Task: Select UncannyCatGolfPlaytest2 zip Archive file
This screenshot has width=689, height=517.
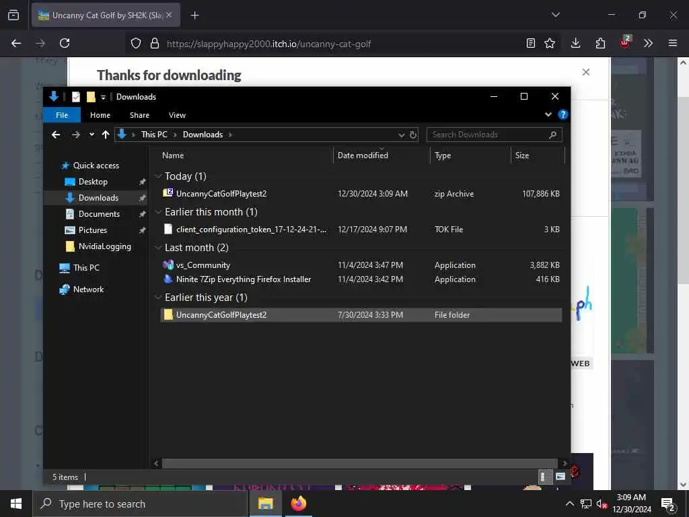Action: coord(361,193)
